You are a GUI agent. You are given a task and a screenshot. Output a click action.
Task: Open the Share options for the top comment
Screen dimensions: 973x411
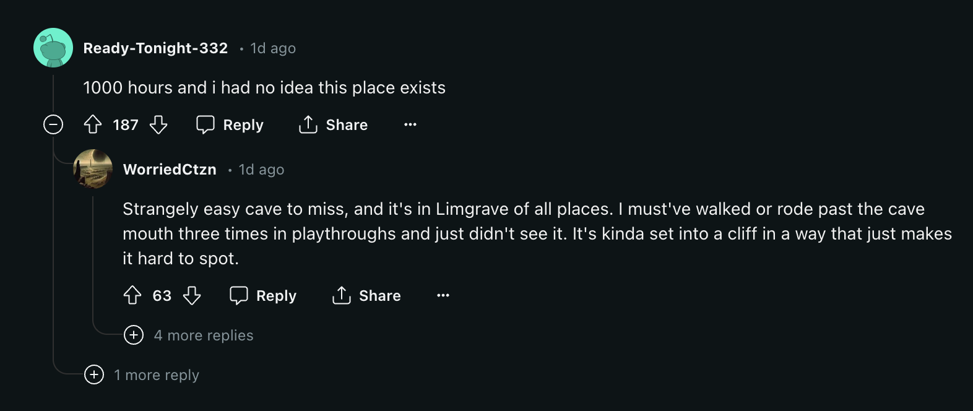point(332,124)
